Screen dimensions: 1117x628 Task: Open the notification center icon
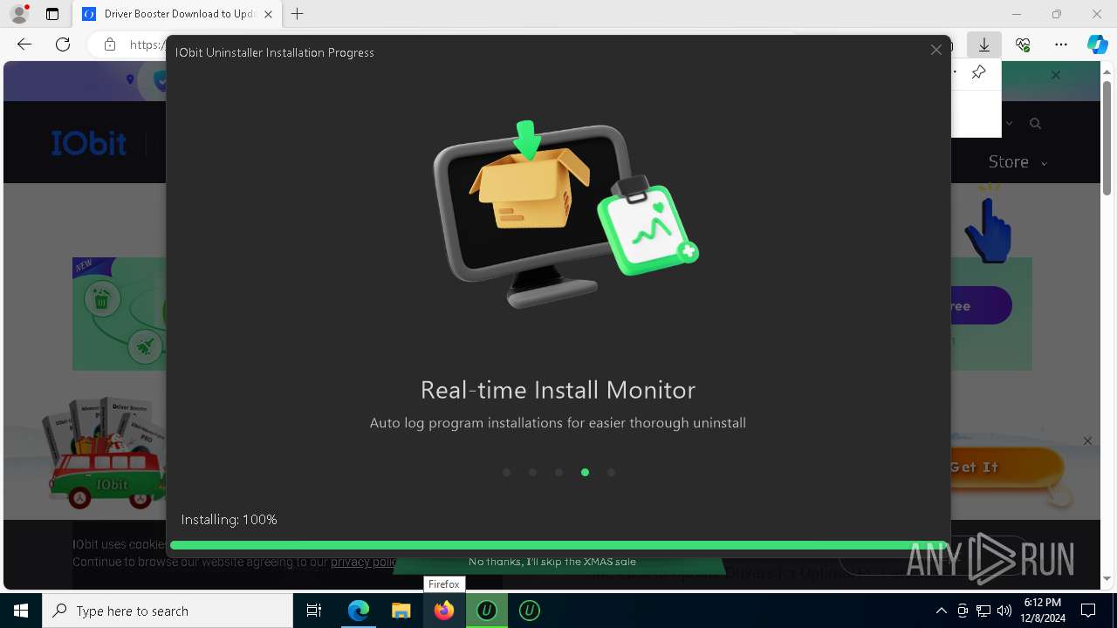(x=1088, y=611)
